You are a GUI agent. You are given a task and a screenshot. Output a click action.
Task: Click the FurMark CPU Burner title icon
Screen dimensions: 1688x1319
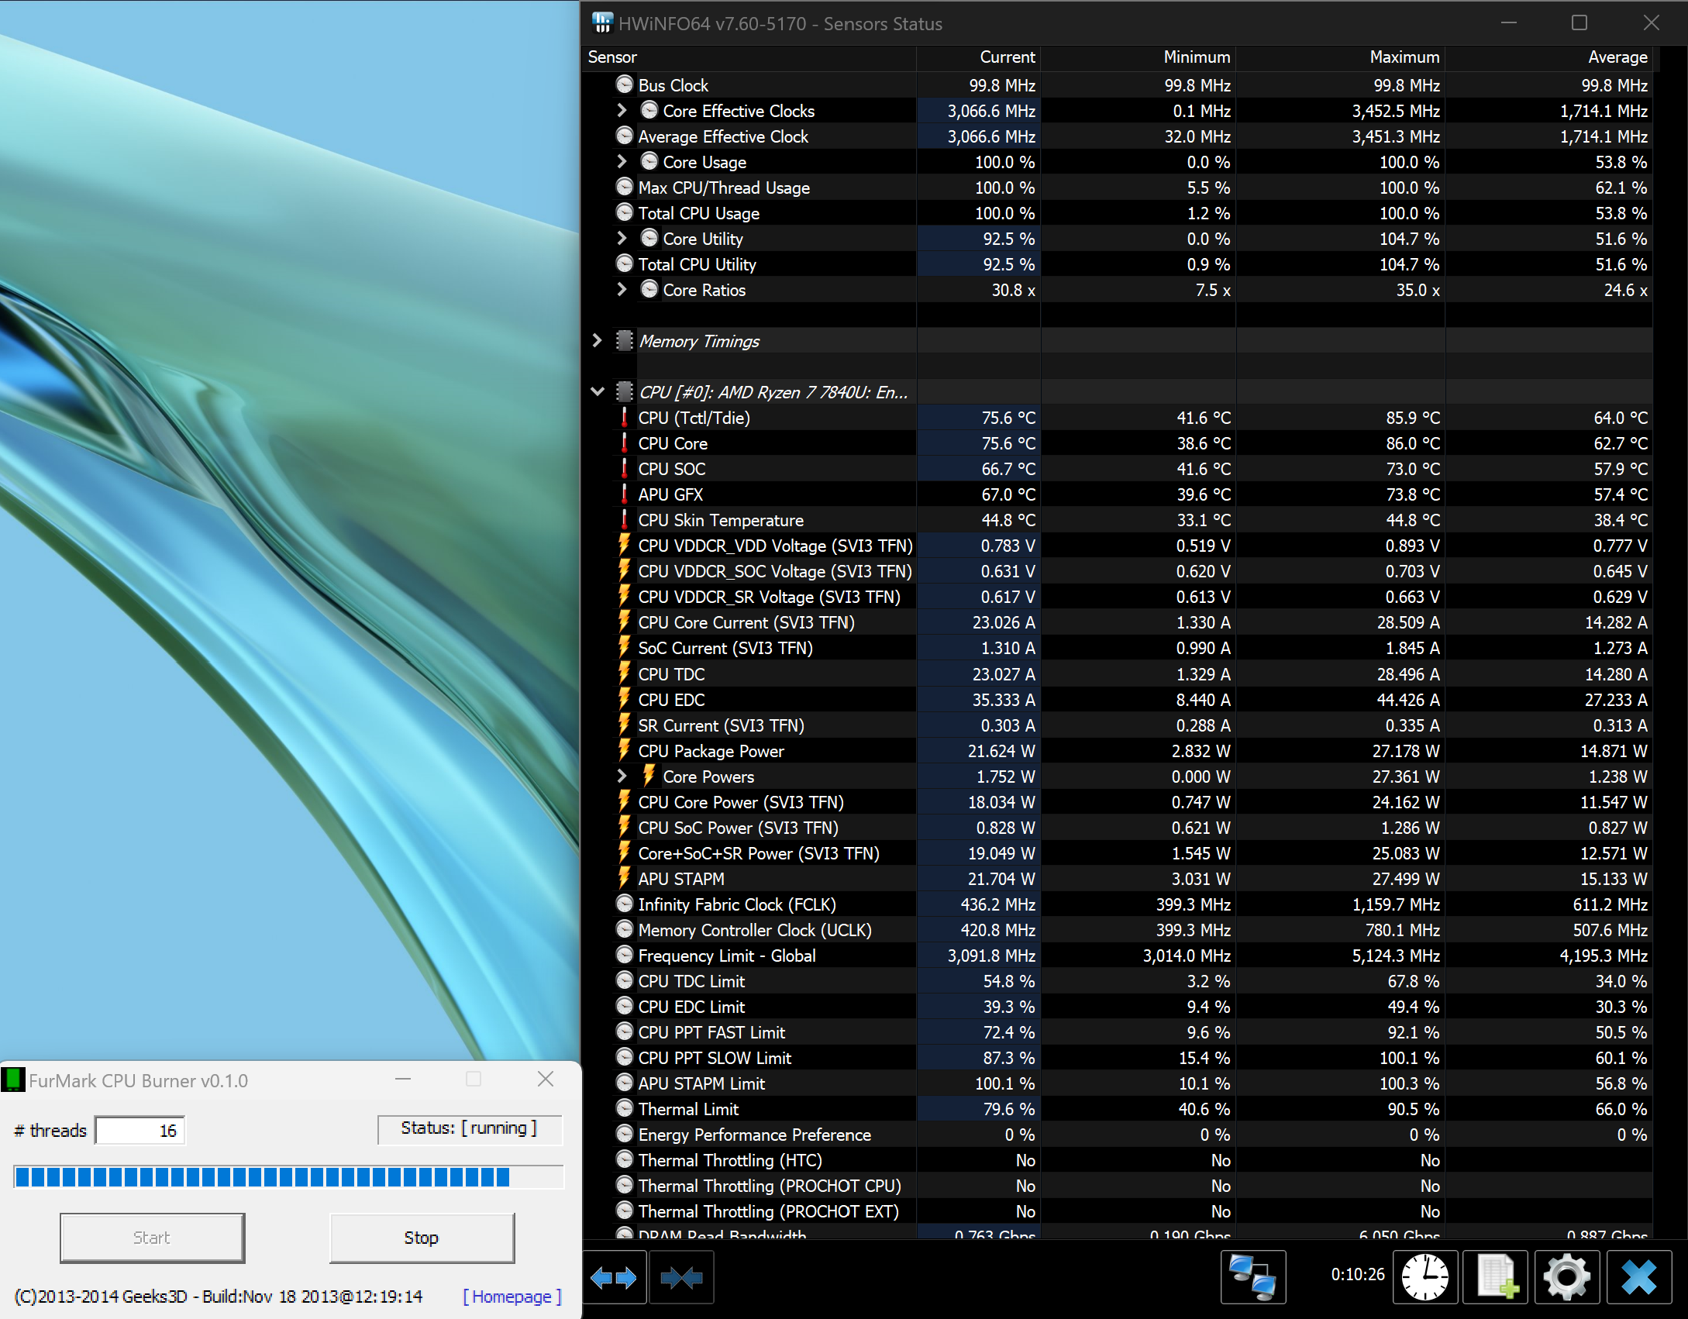(13, 1080)
